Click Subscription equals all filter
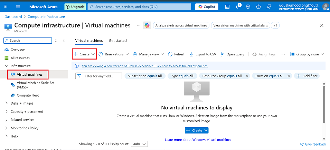 coord(145,76)
